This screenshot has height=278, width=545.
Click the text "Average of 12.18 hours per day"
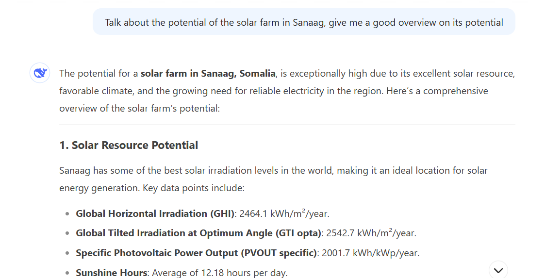tap(218, 273)
